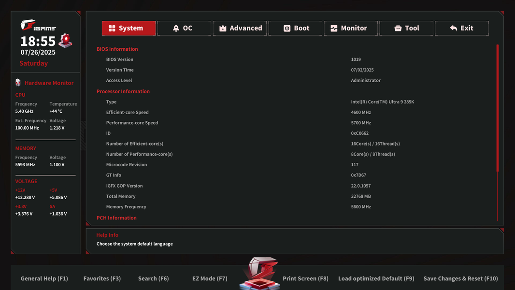Viewport: 515px width, 290px height.
Task: Click the red vertical scrollbar
Action: click(497, 108)
